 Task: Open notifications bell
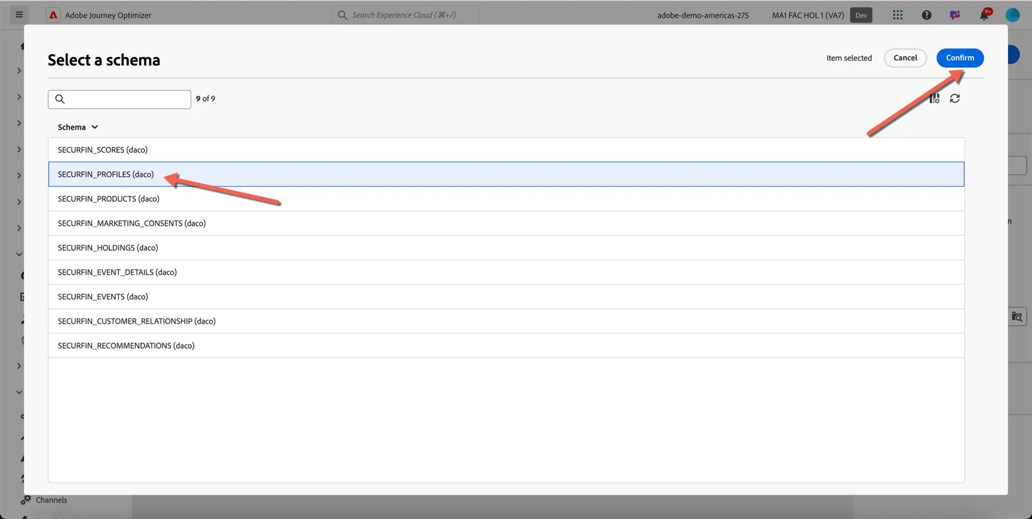tap(984, 15)
